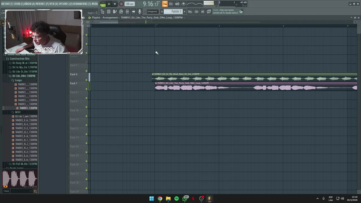Screen dimensions: 361x203
Task: Select the TAMBV3_K..ck_130BPM MIDI file
Action: tap(25, 136)
